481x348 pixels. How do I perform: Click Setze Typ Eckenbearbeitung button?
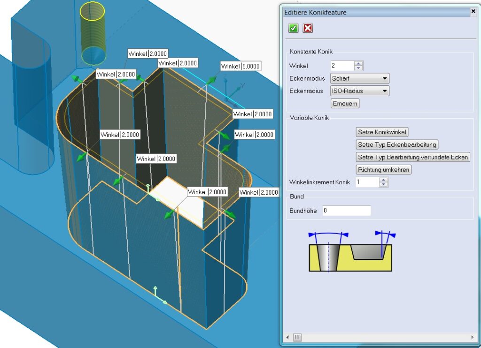coord(397,144)
